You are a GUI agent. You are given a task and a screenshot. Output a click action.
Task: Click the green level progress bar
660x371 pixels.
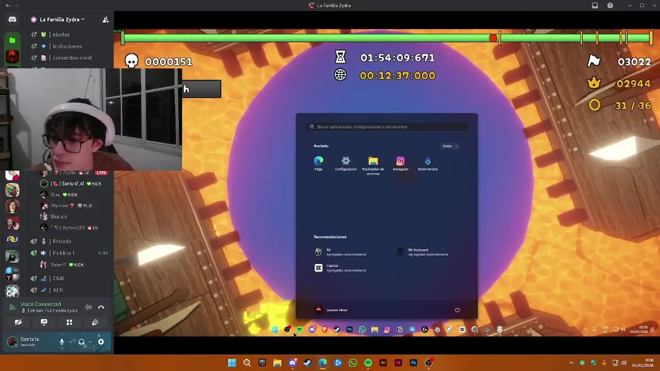(388, 38)
